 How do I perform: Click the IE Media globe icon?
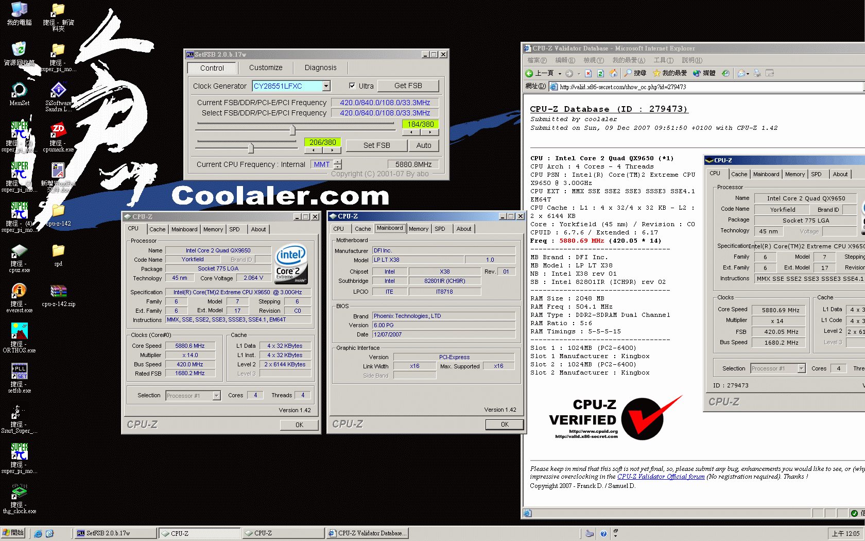click(697, 73)
